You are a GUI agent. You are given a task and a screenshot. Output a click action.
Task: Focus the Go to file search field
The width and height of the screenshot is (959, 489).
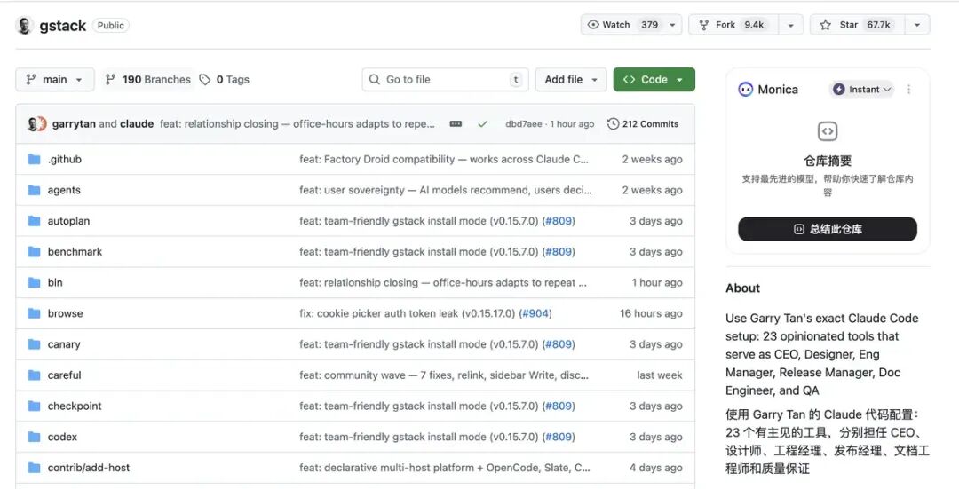click(445, 80)
